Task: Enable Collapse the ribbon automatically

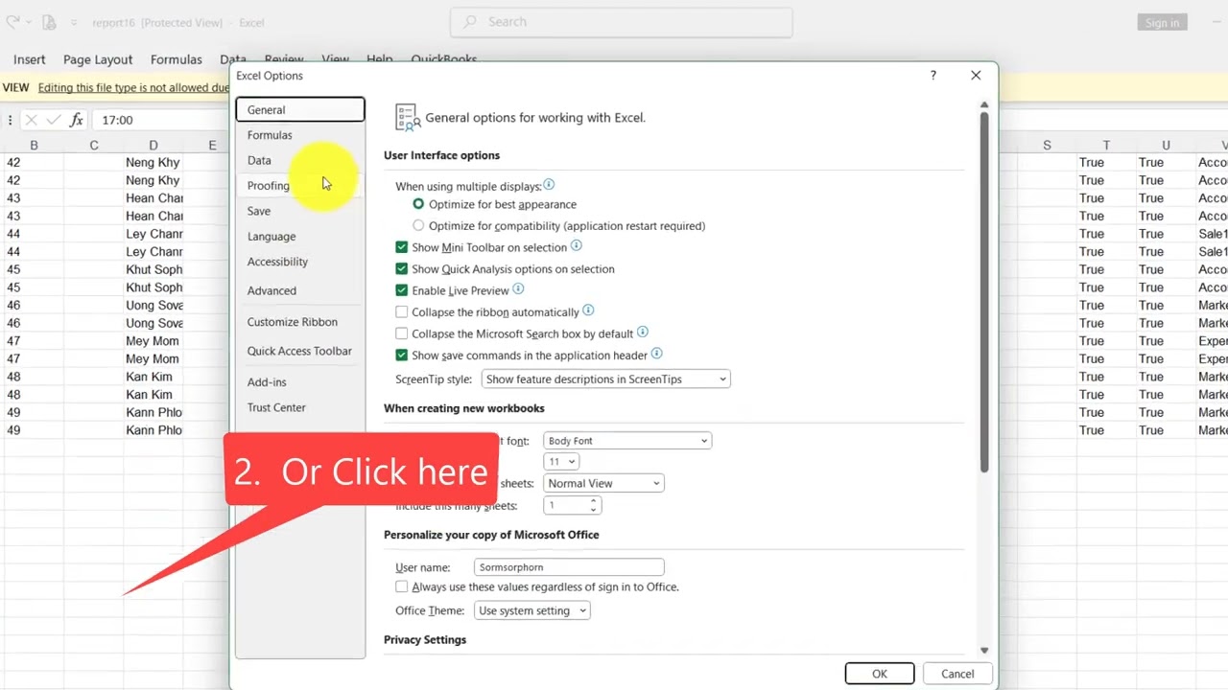Action: (402, 312)
